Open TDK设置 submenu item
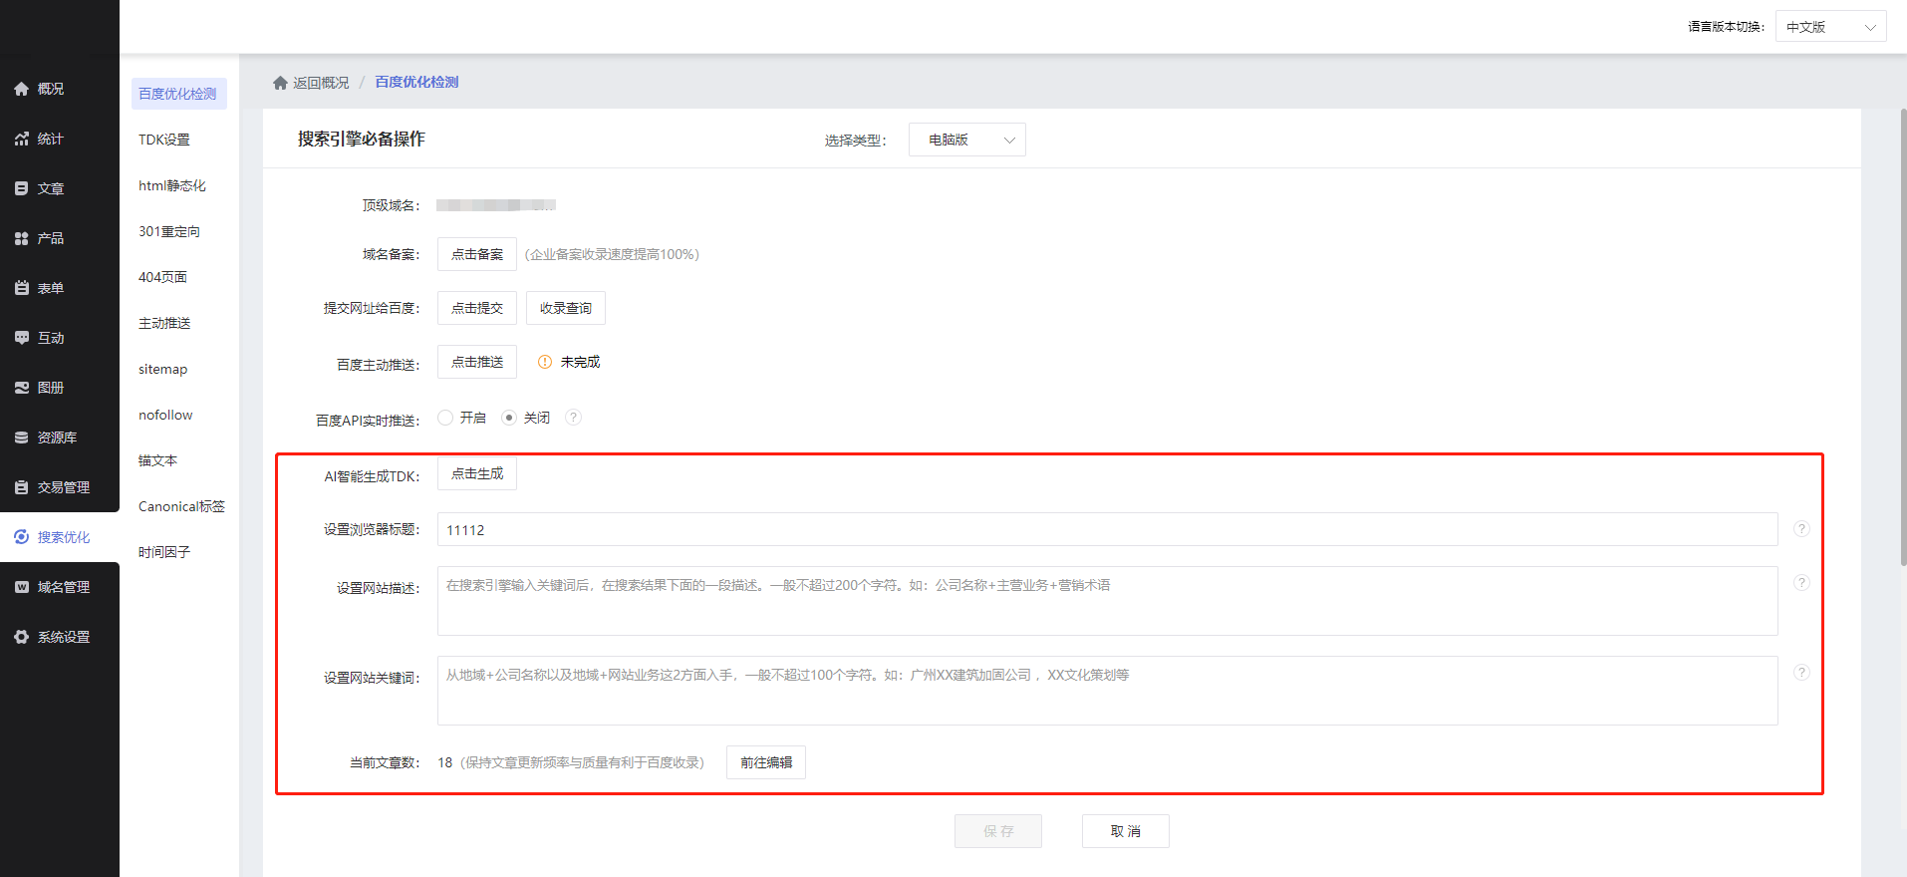This screenshot has width=1907, height=877. point(164,140)
